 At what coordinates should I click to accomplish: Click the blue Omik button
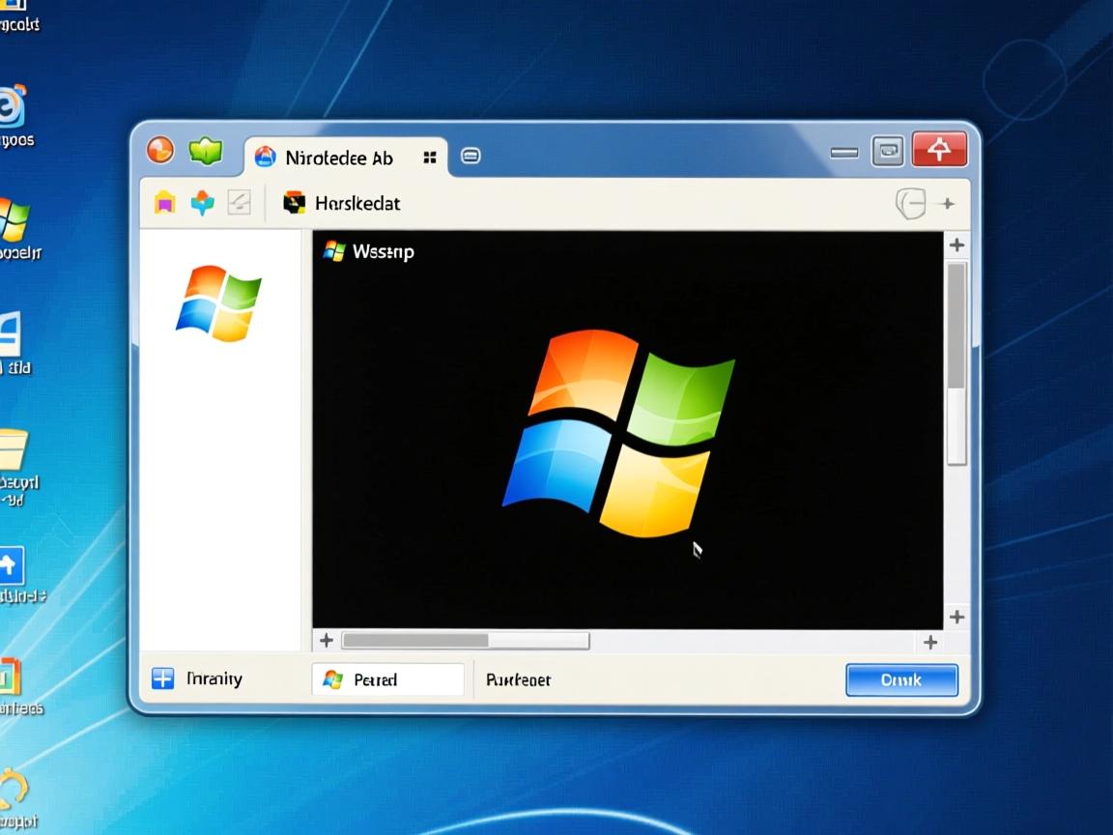pyautogui.click(x=901, y=679)
